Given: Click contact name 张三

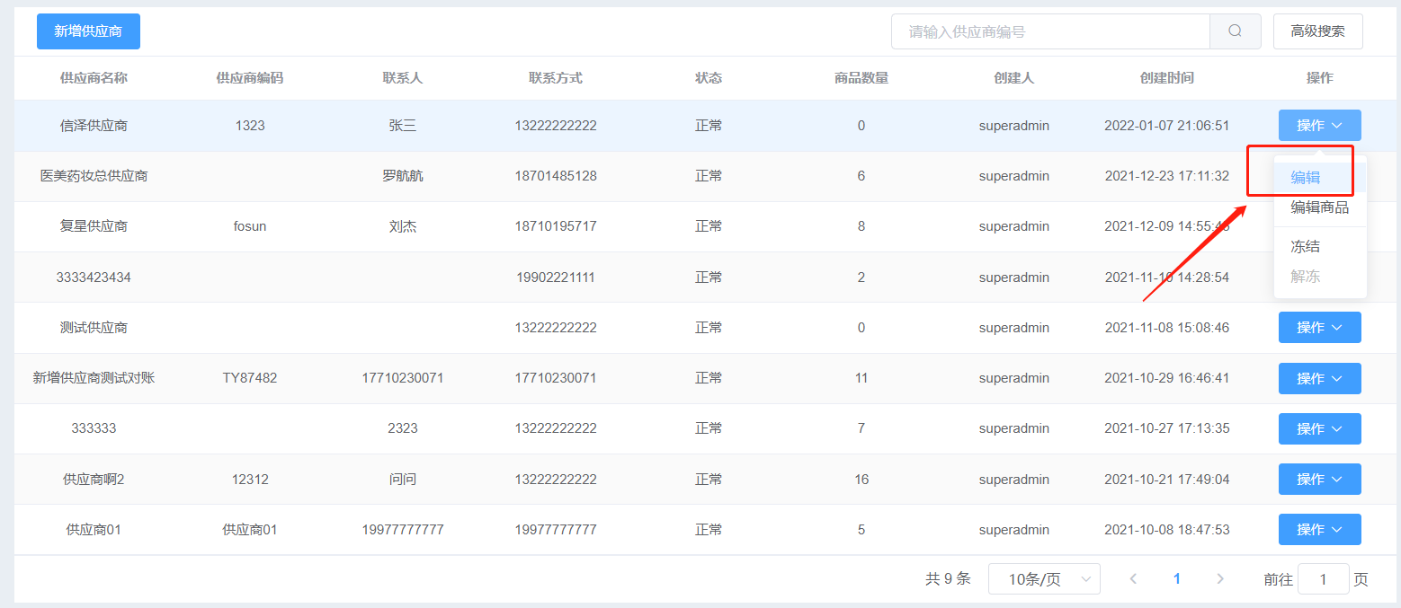Looking at the screenshot, I should [403, 126].
